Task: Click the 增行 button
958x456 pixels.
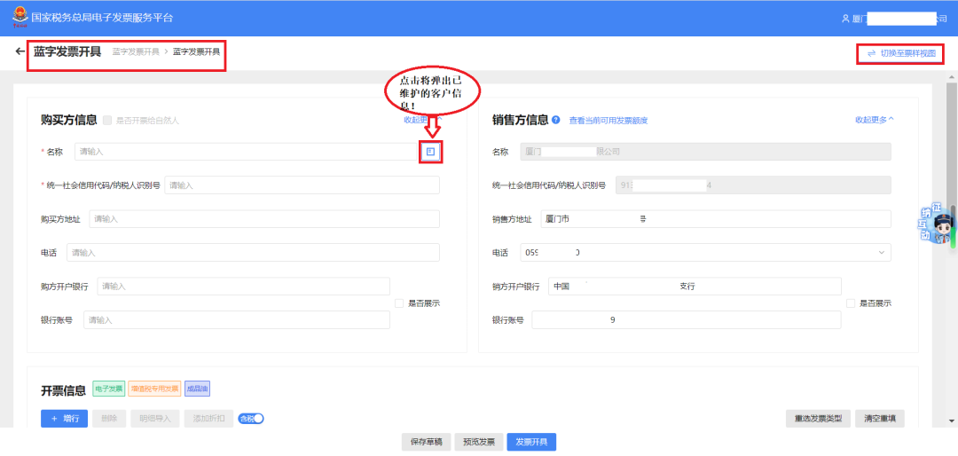Action: click(65, 419)
